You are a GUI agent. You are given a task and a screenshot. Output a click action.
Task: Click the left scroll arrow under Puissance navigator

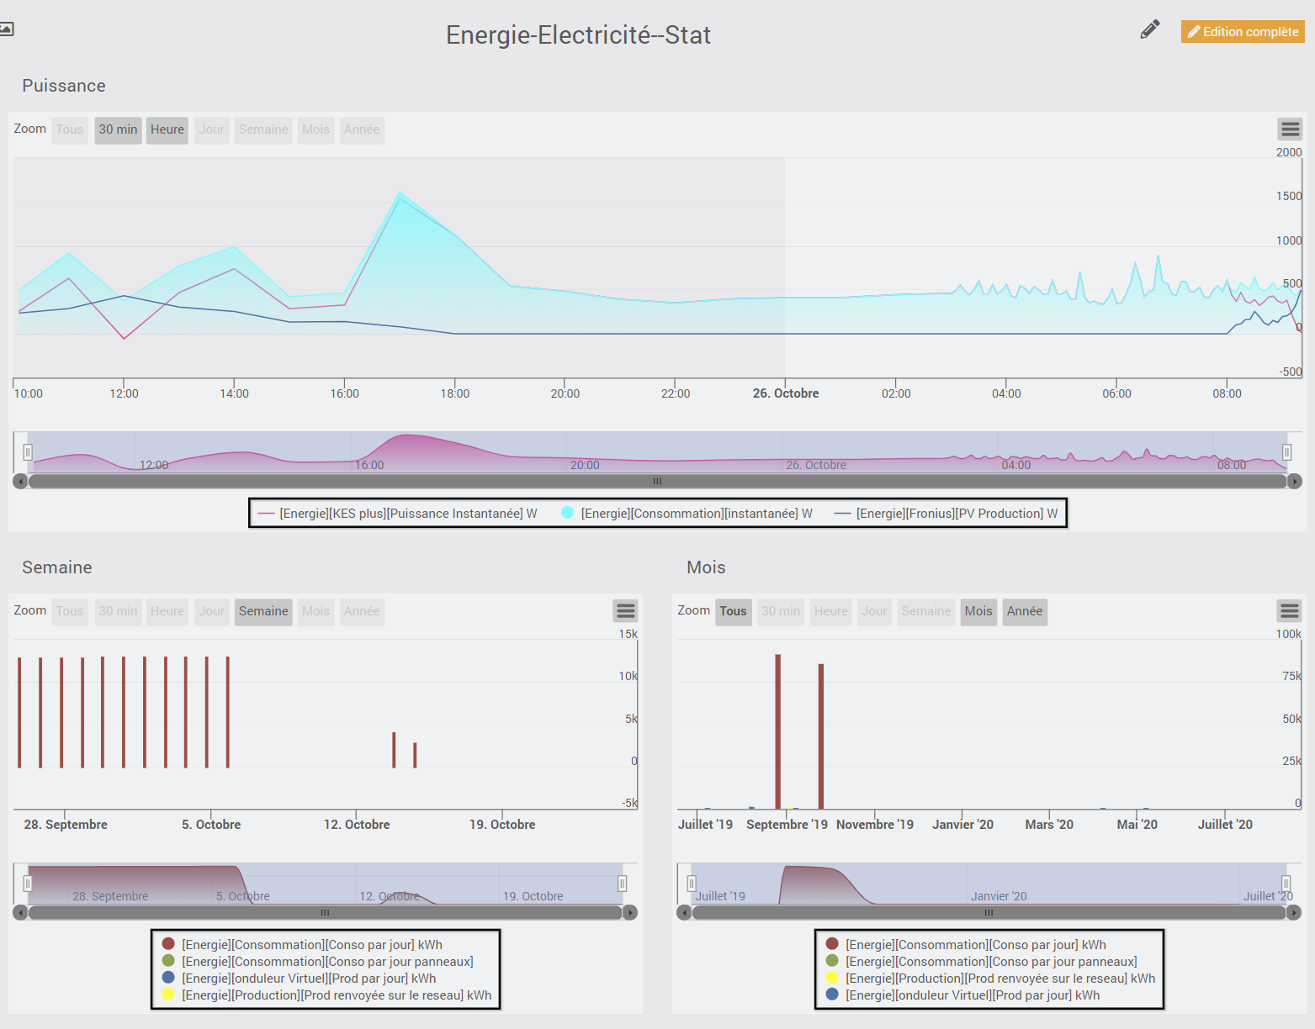point(20,482)
